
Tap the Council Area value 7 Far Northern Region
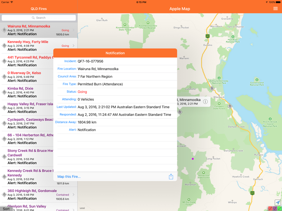[x=95, y=76]
